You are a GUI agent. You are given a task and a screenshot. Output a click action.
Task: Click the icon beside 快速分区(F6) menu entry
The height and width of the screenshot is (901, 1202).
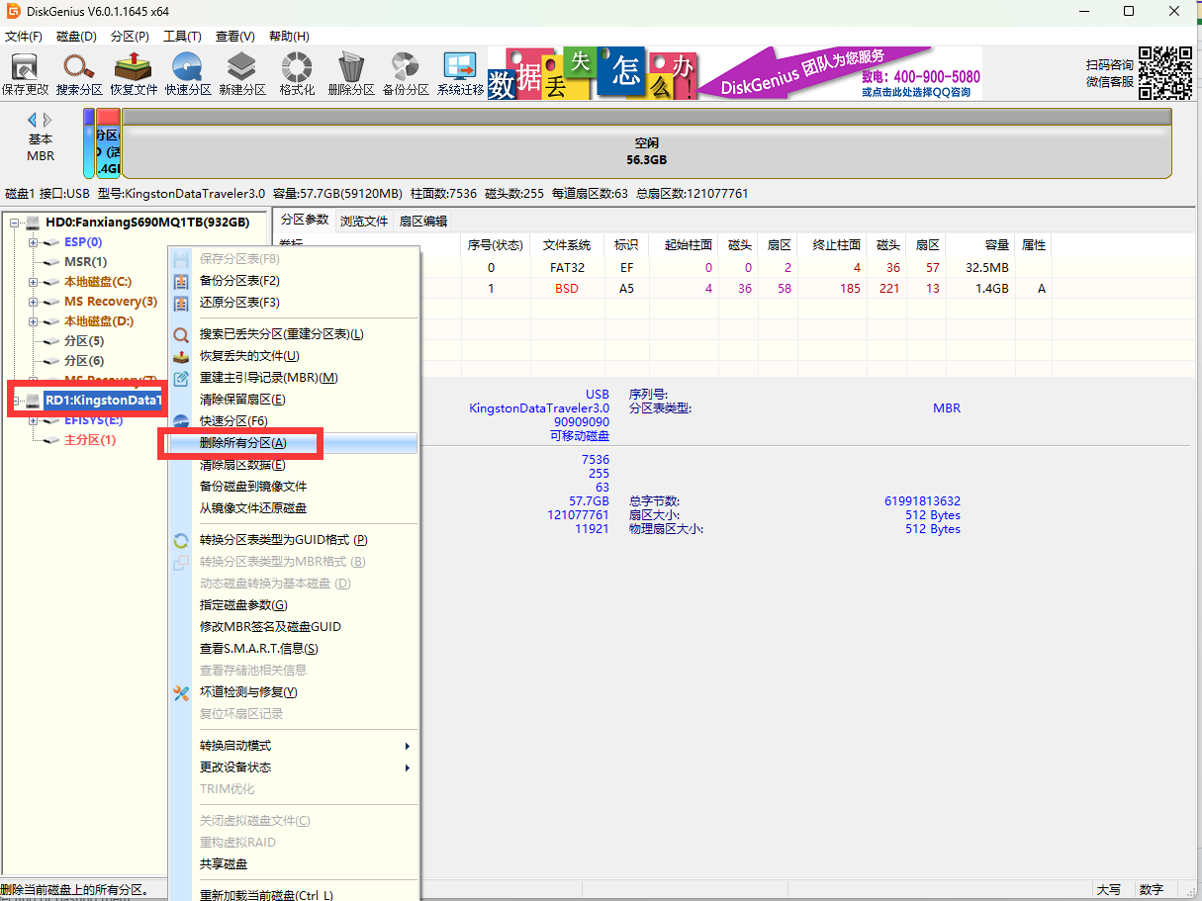(x=181, y=421)
